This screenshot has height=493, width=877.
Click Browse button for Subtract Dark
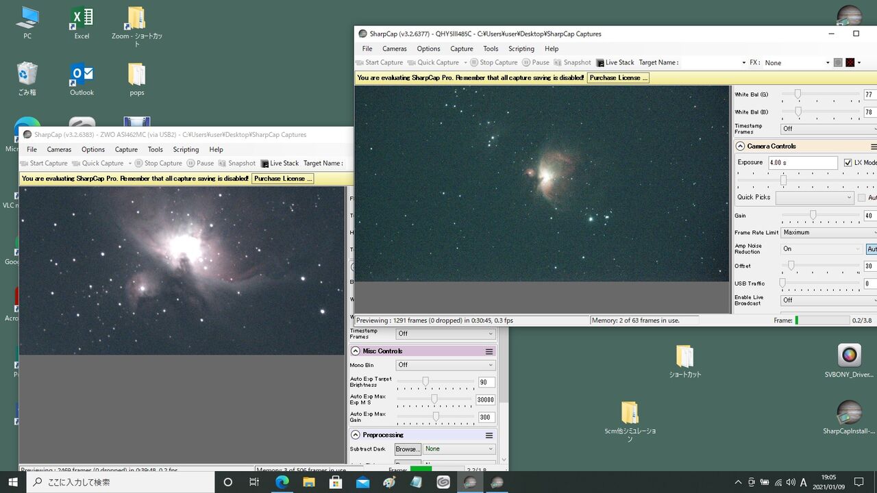[408, 449]
